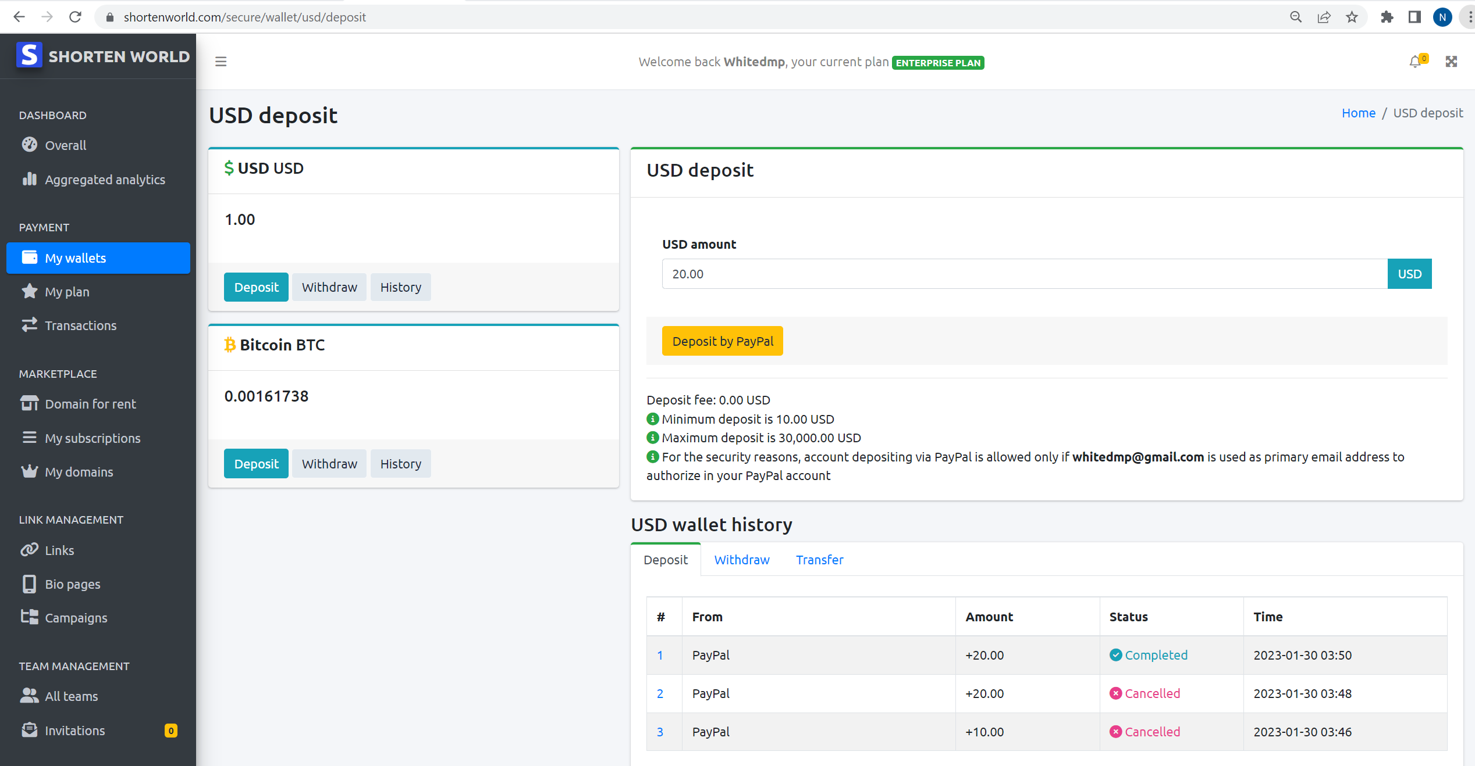Open deposit record number 1 link
The image size is (1475, 766).
click(660, 655)
